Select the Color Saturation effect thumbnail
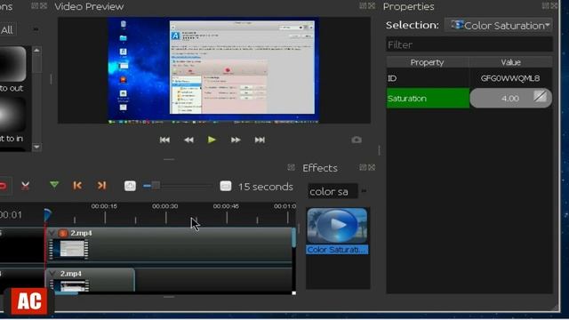This screenshot has height=320, width=569. [x=337, y=225]
